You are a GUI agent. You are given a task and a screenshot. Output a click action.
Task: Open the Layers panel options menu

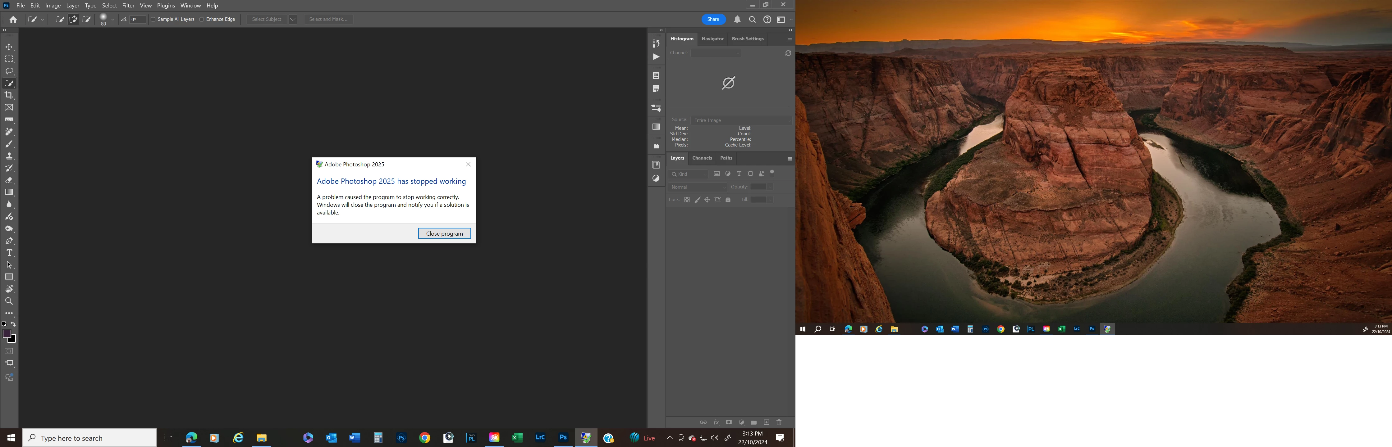(x=790, y=159)
